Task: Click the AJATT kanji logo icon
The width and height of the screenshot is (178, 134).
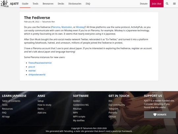Action: [x=5, y=4]
